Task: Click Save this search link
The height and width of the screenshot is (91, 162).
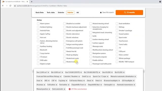Action: [108, 12]
